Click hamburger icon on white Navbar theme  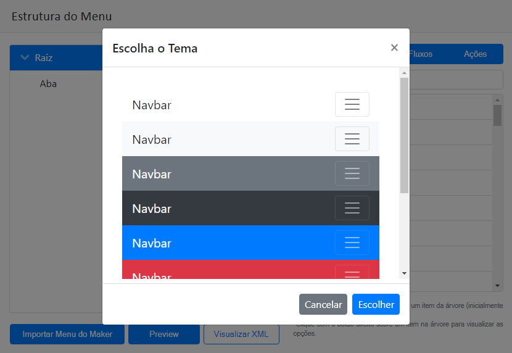352,104
